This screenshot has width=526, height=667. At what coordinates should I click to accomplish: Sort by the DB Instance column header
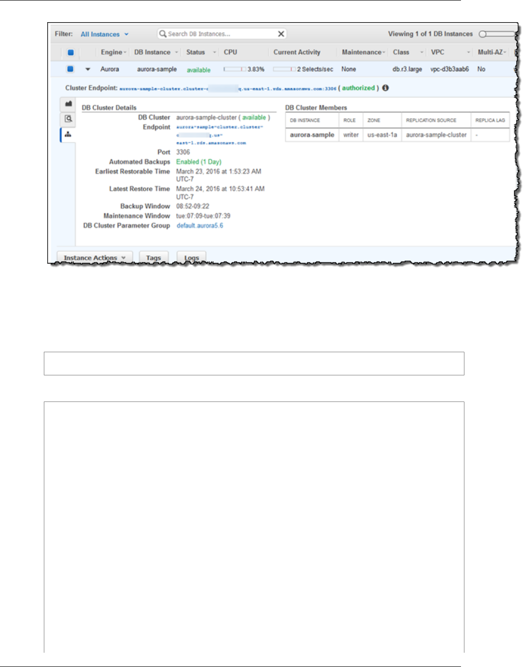pyautogui.click(x=156, y=52)
